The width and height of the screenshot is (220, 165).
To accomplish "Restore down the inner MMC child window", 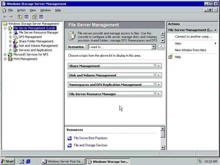I will (210, 10).
